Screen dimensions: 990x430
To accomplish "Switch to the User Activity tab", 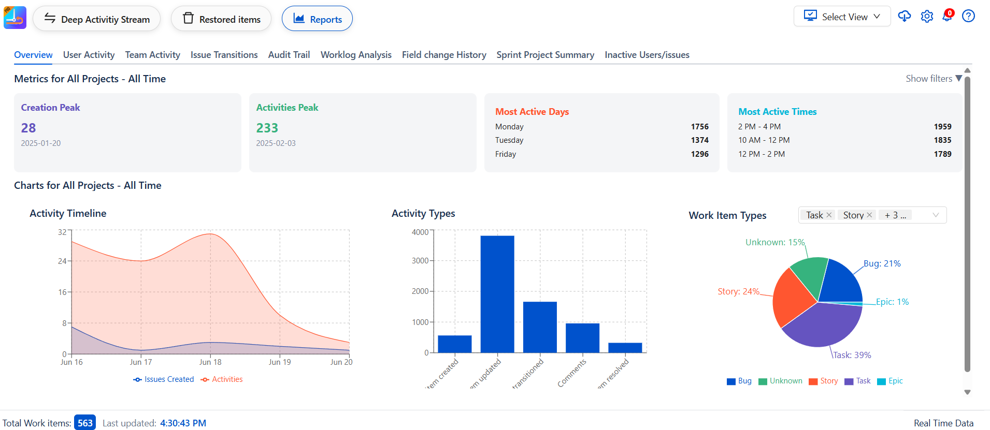I will coord(89,55).
